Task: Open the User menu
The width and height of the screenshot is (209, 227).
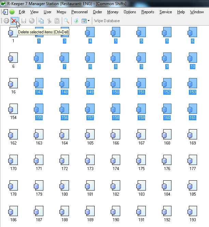Action: [x=47, y=12]
